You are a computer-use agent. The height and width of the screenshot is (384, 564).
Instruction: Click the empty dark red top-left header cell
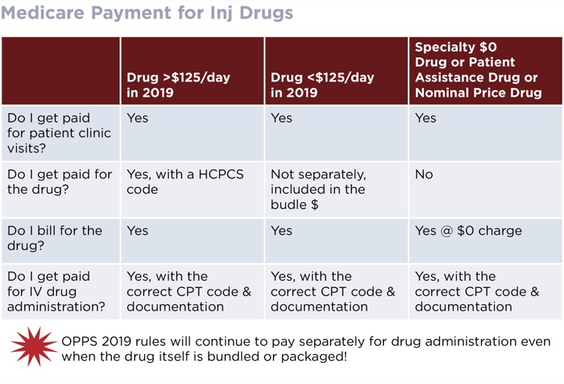60,71
